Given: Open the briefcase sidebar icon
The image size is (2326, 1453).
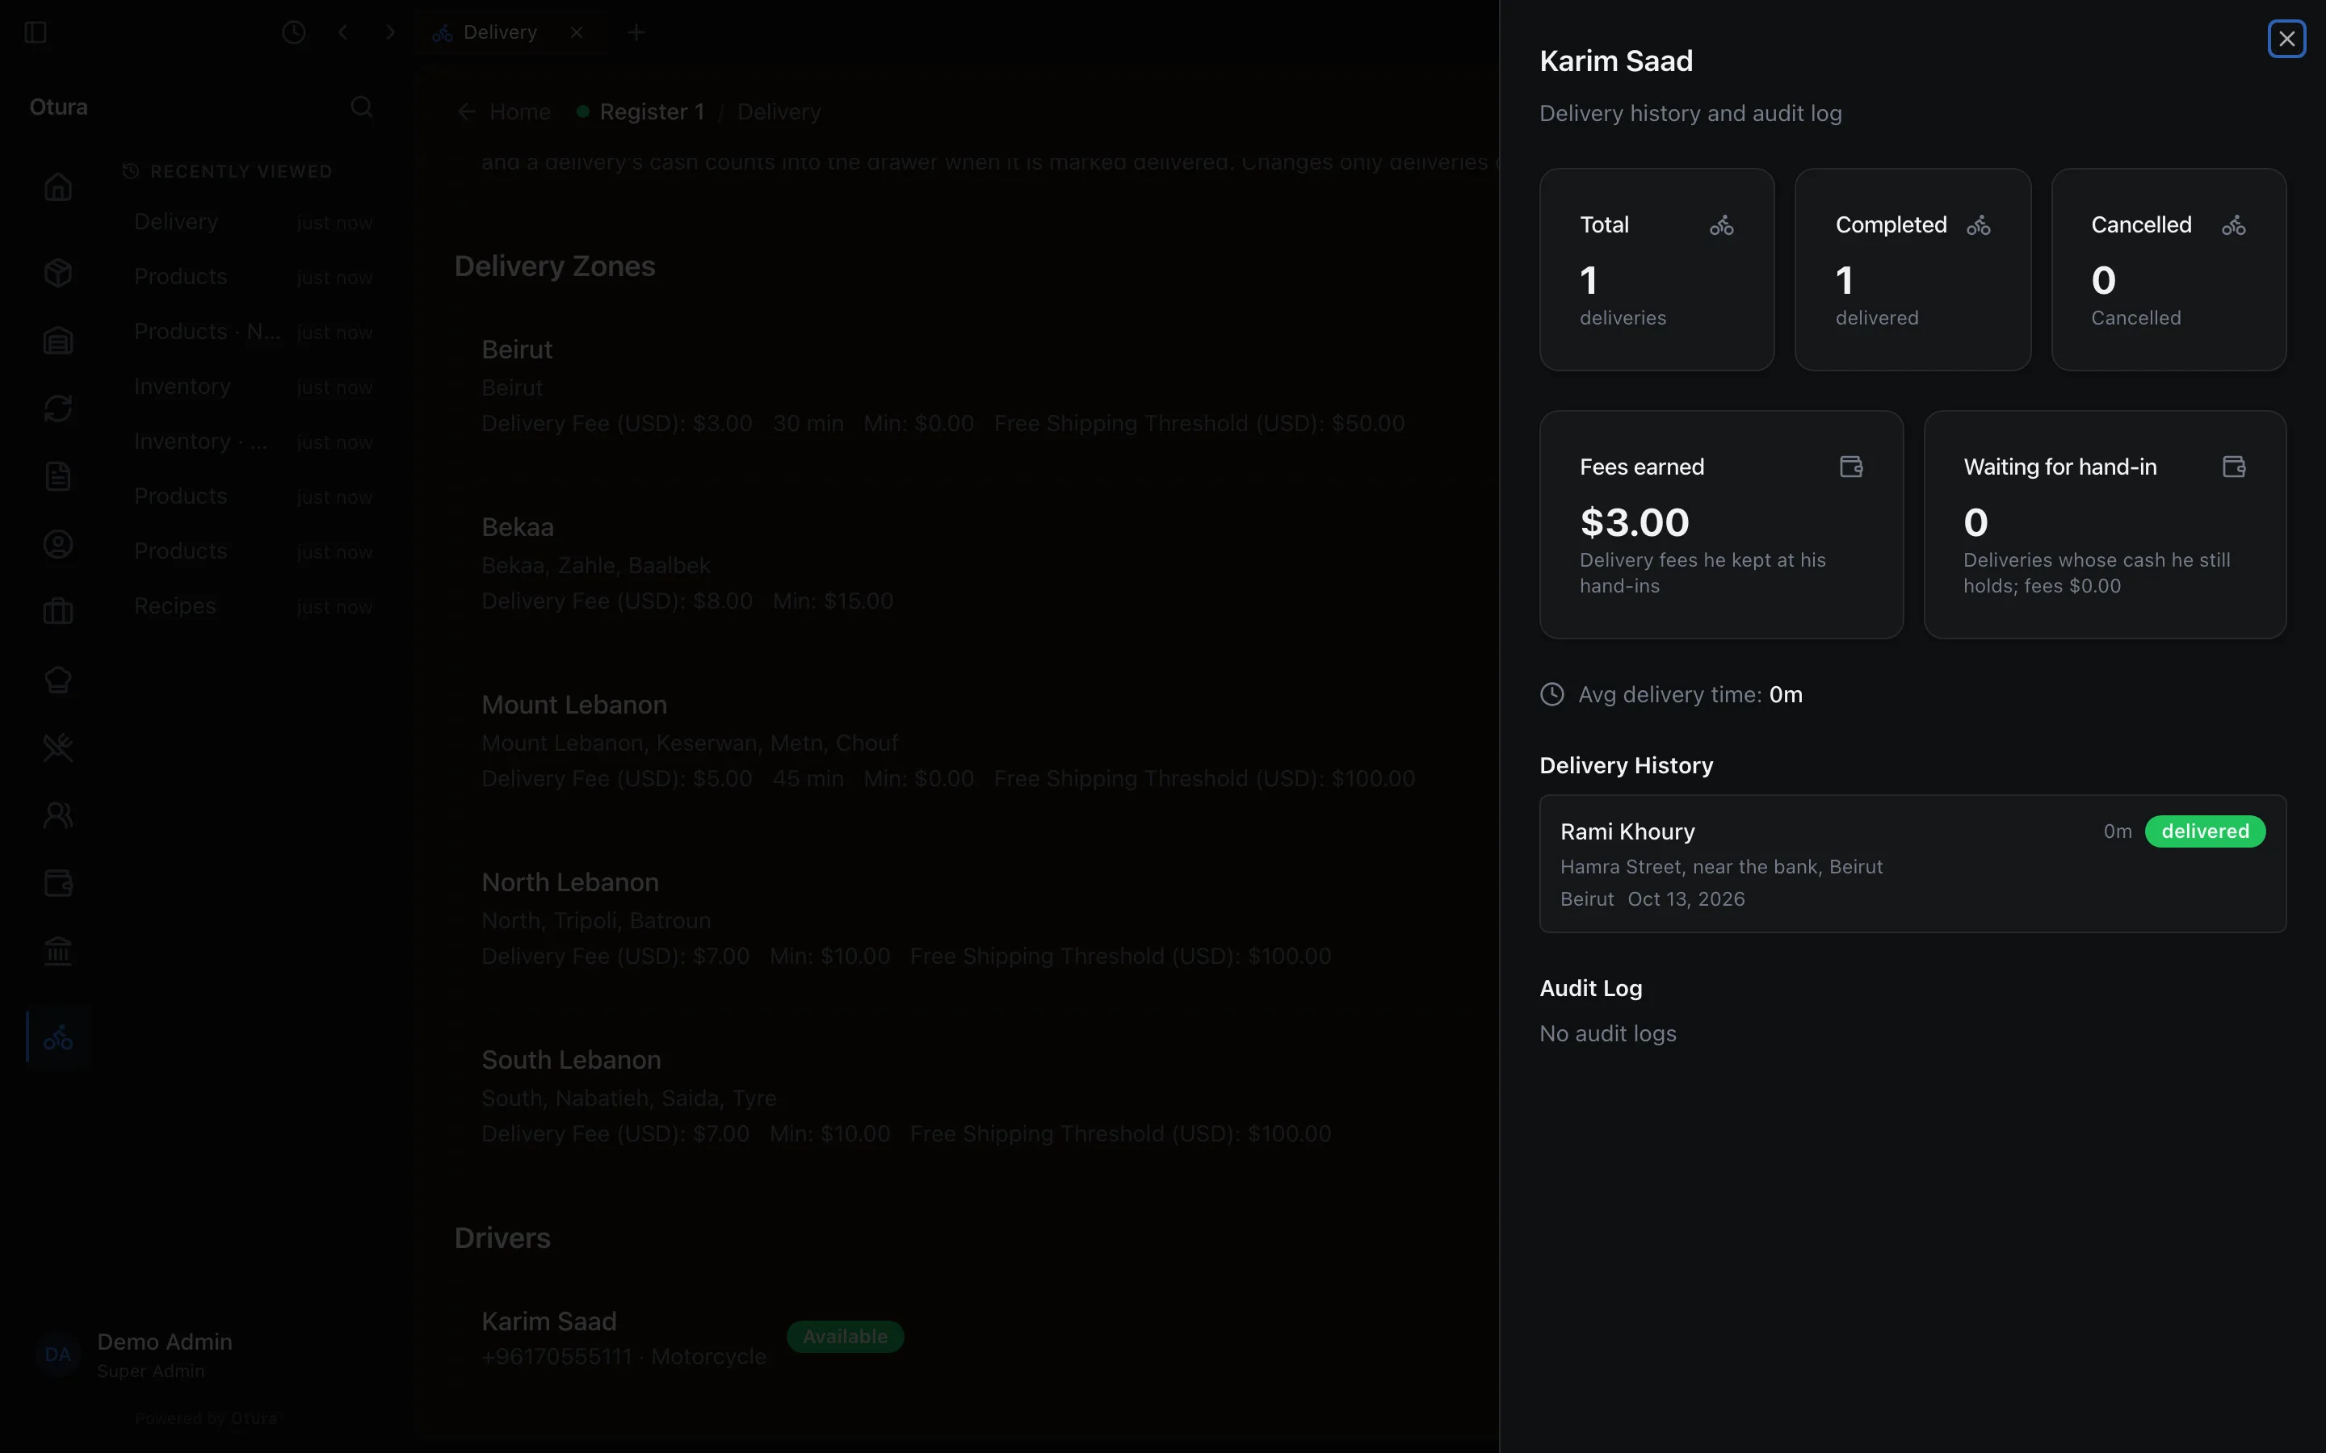Looking at the screenshot, I should [57, 612].
